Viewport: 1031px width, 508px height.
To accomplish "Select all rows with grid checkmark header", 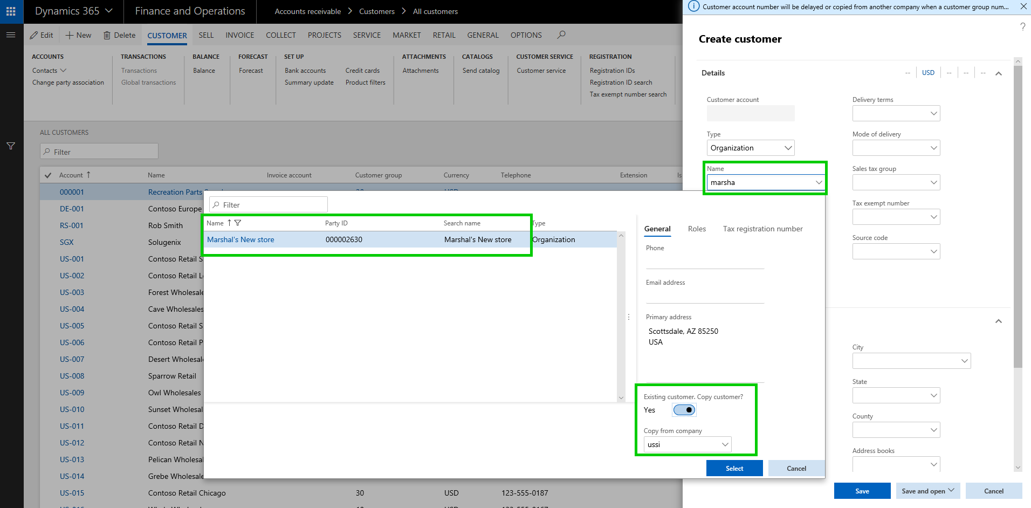I will [48, 175].
